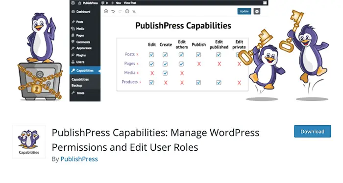The width and height of the screenshot is (343, 183).
Task: Click the red X for Pages Edit published
Action: pos(219,64)
